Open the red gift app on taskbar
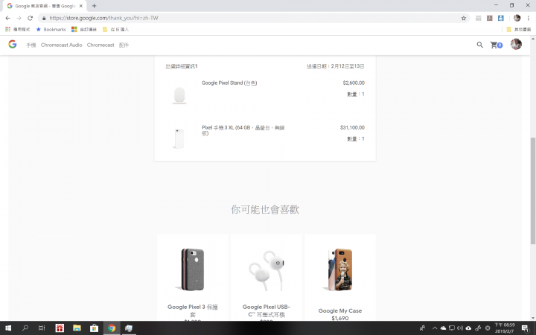 click(x=60, y=328)
